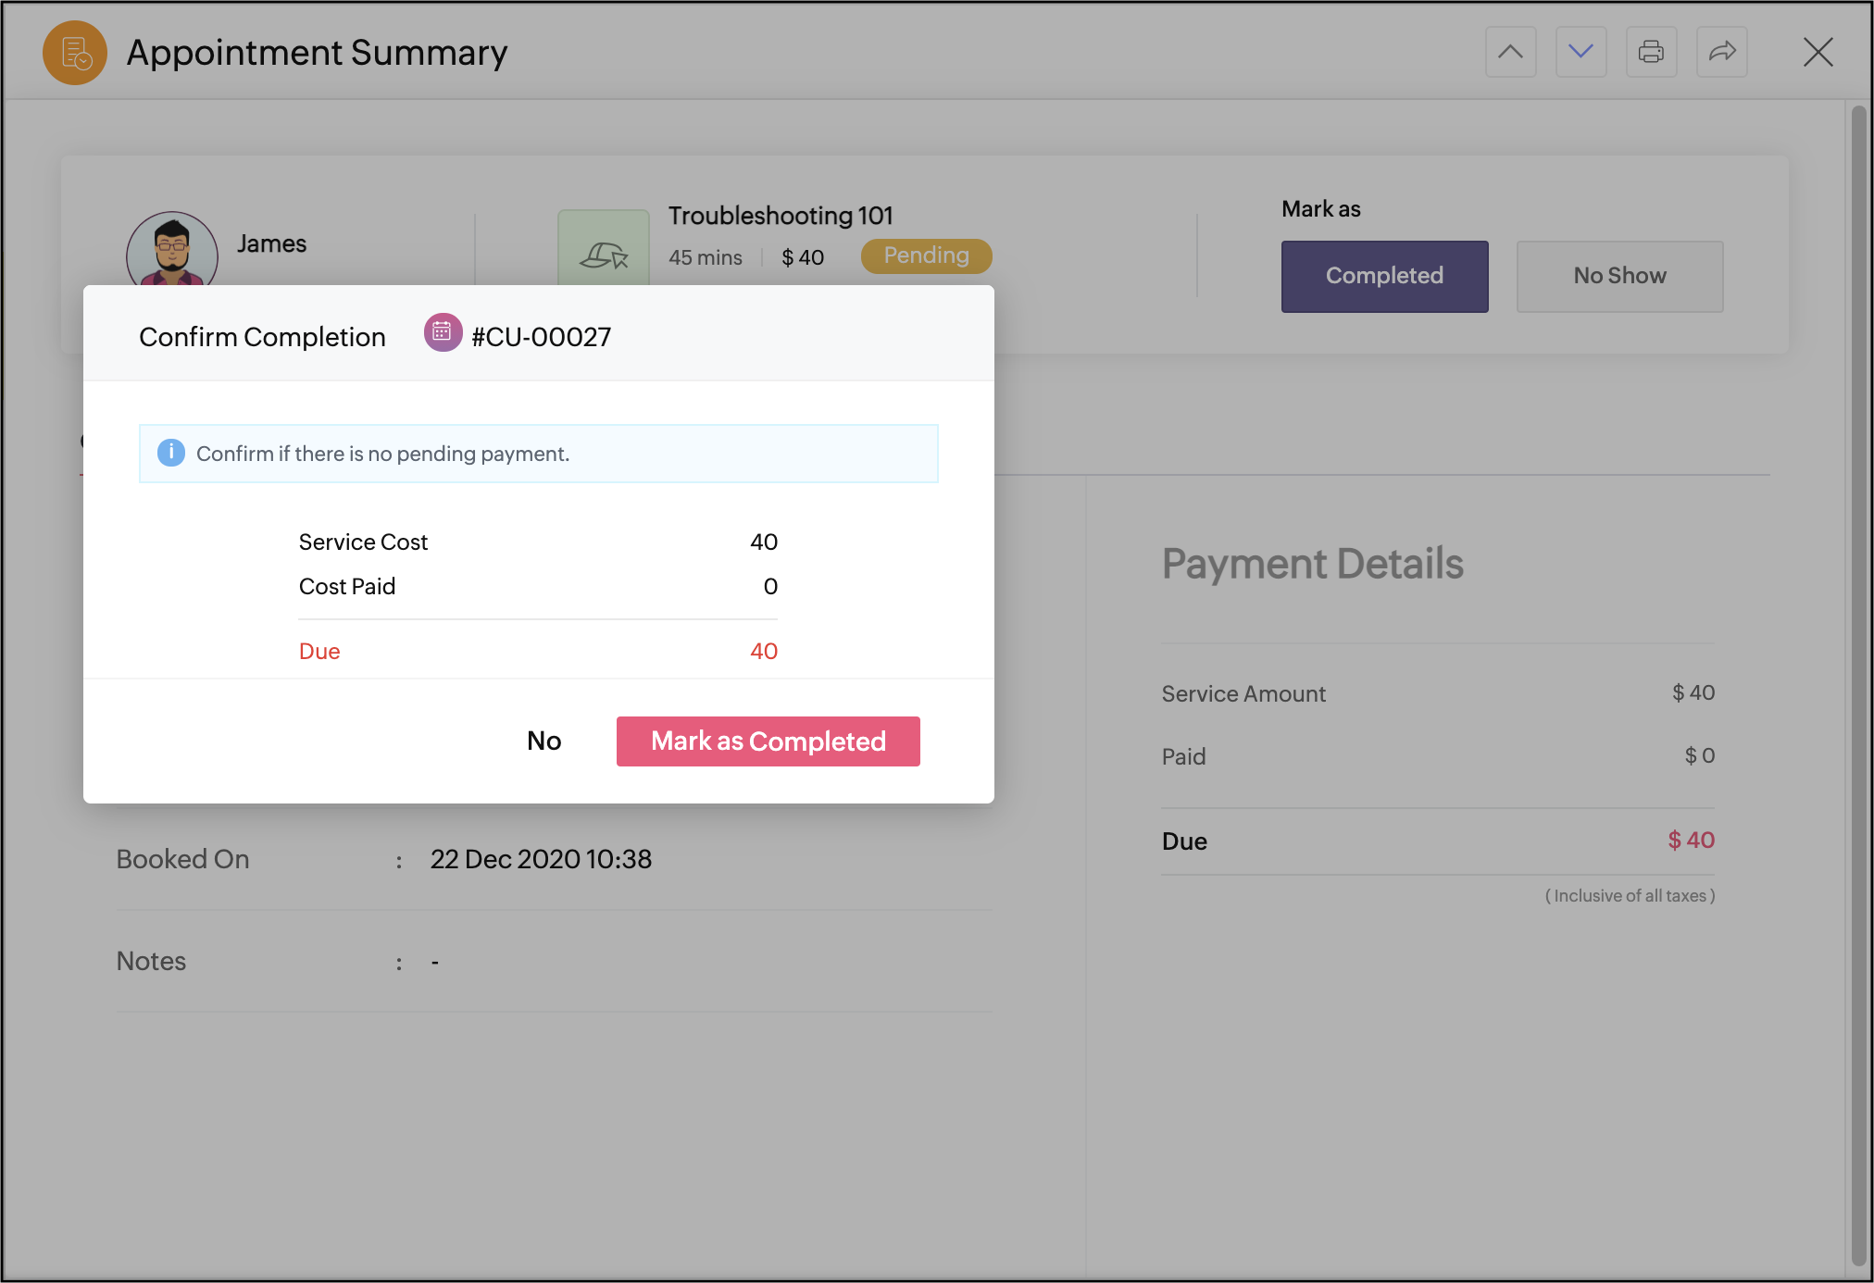Click the booking ID #CU-00027

pyautogui.click(x=542, y=337)
